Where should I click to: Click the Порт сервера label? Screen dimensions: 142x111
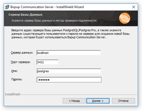tap(21, 62)
